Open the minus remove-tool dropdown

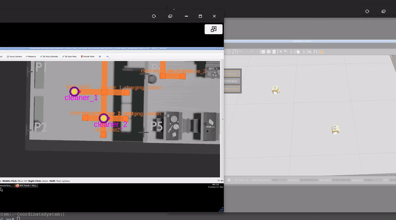[x=108, y=56]
